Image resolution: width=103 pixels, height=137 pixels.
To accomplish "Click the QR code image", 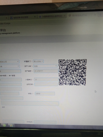I will [x=73, y=72].
